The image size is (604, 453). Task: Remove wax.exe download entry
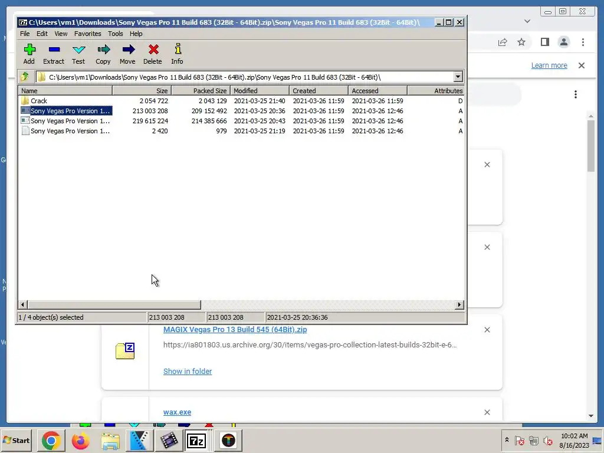(x=487, y=412)
